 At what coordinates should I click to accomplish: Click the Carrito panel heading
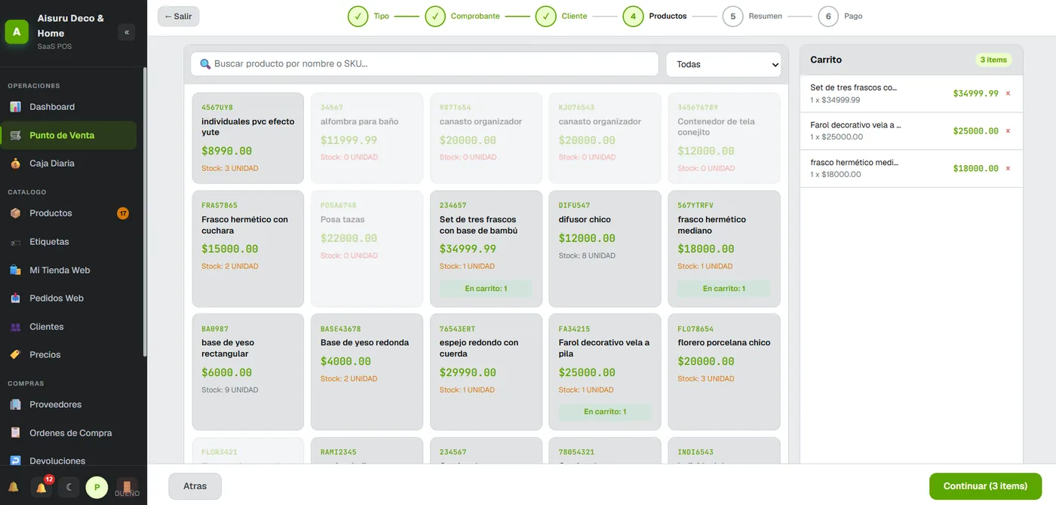pos(826,60)
